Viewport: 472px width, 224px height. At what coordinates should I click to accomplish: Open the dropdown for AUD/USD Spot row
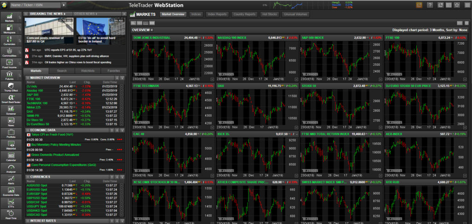[x=122, y=185]
